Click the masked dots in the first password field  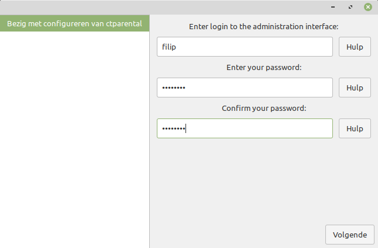[x=173, y=88]
